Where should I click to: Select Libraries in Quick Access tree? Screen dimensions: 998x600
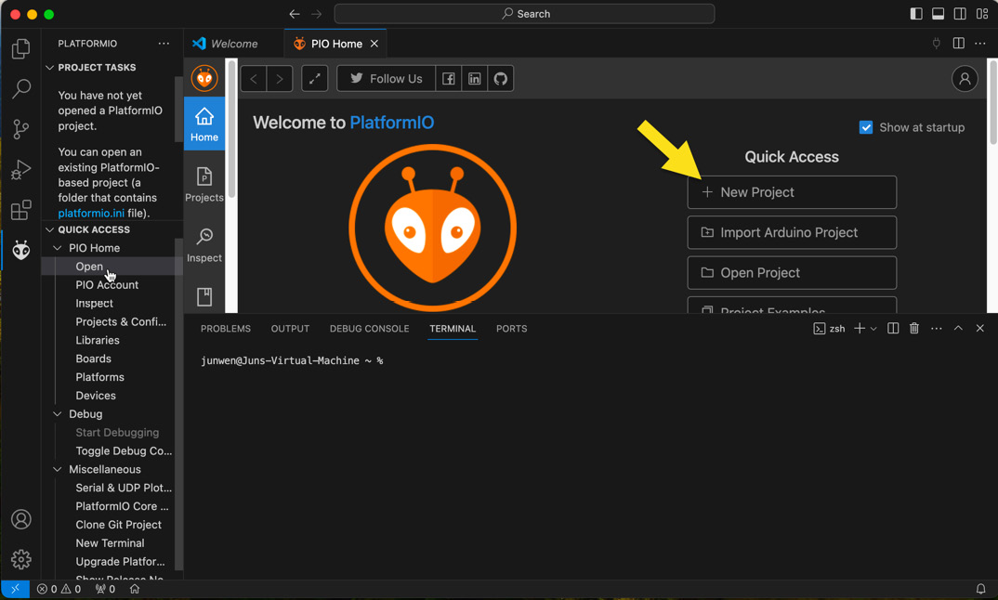click(x=98, y=341)
